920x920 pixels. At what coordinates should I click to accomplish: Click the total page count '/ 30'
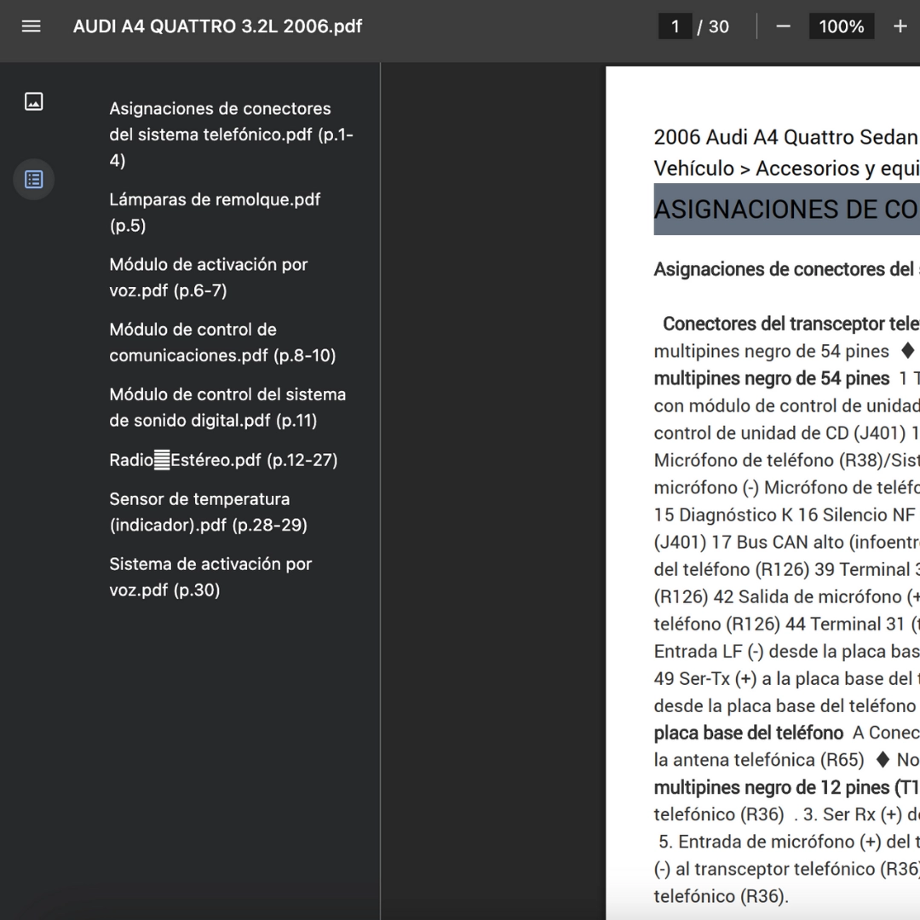coord(713,26)
